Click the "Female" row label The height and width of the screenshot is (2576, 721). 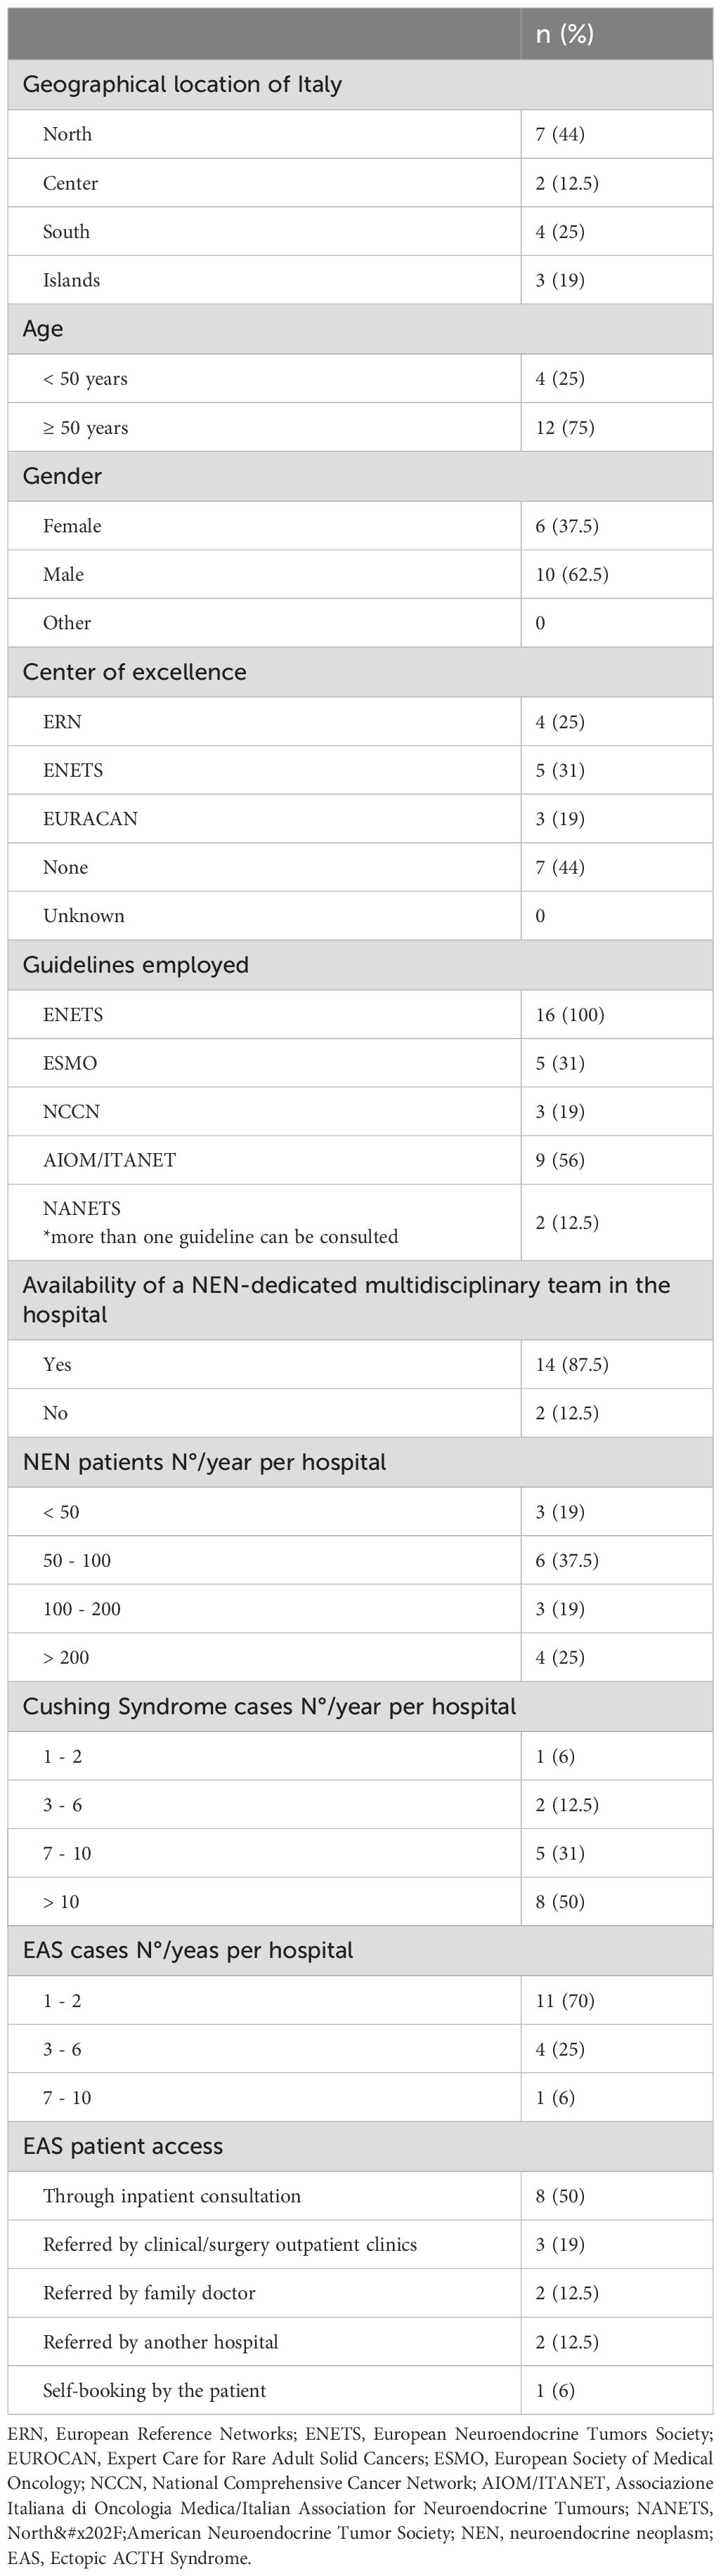[72, 526]
